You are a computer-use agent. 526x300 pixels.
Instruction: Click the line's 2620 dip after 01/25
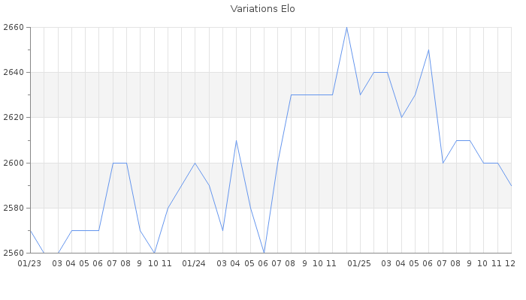pos(401,117)
